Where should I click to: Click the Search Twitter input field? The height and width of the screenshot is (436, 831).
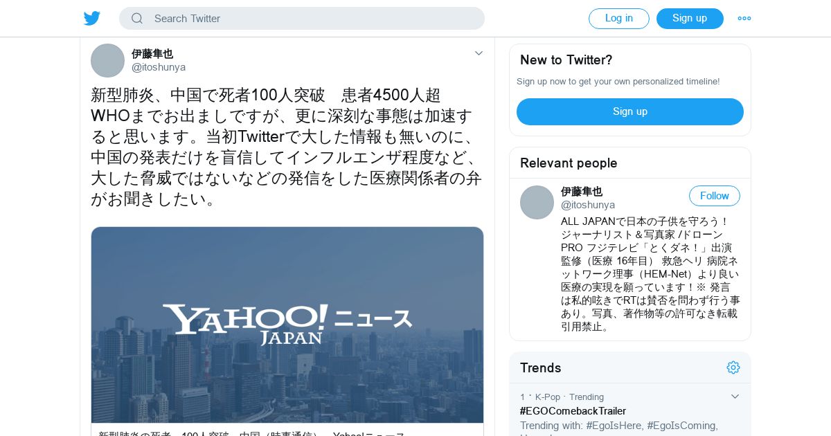pos(302,19)
